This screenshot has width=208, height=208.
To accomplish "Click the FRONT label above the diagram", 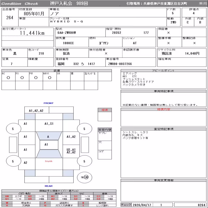I will [49, 103].
